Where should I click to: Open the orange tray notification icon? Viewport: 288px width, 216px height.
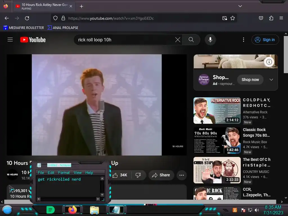pyautogui.click(x=235, y=210)
